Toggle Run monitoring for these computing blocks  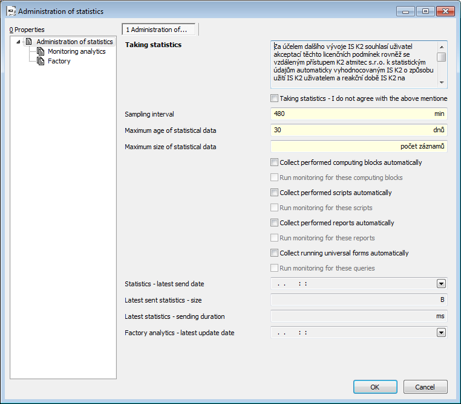(x=274, y=178)
